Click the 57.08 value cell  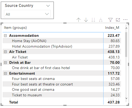(115, 79)
